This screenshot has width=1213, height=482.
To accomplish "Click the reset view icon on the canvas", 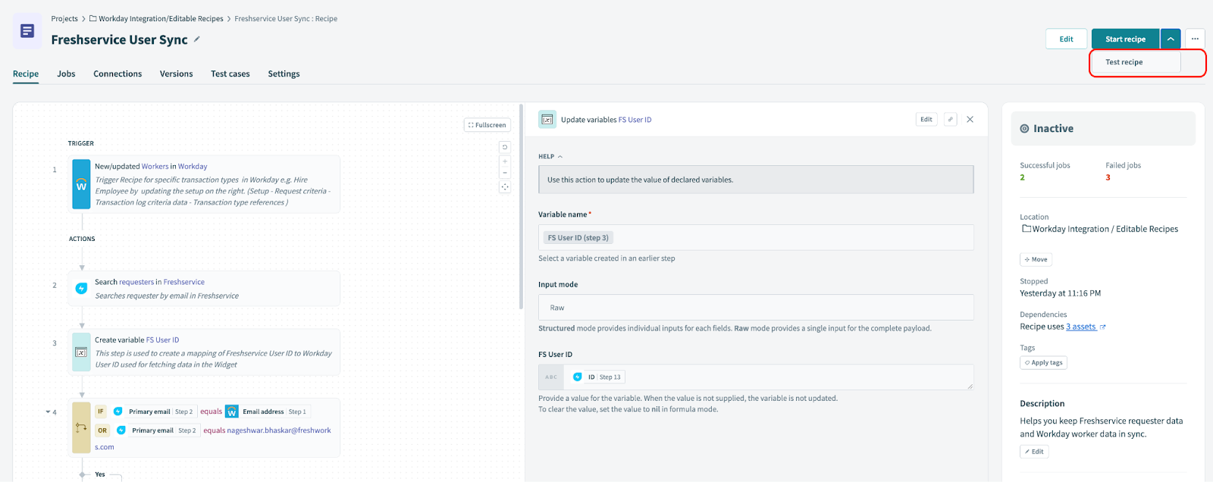I will [x=505, y=147].
